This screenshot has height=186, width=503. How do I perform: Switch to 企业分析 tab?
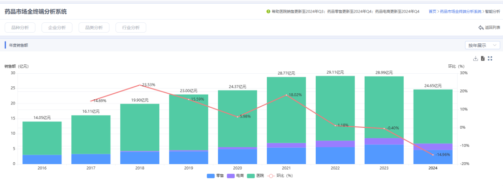pyautogui.click(x=57, y=28)
